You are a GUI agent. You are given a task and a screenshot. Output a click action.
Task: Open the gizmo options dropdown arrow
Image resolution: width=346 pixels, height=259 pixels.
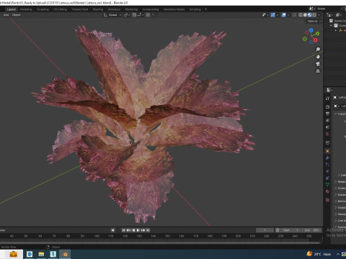coord(278,15)
